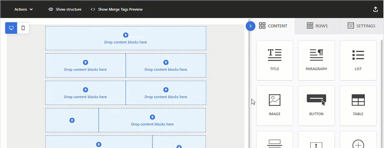The height and width of the screenshot is (148, 384).
Task: Select the Image content block
Action: [275, 106]
